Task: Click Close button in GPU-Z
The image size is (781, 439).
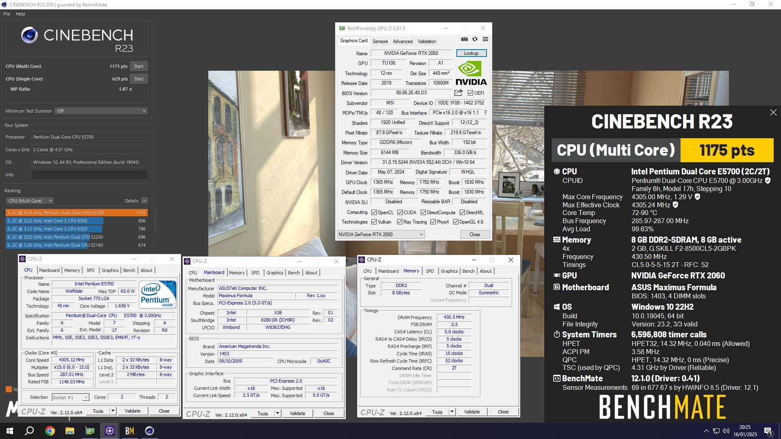Action: click(475, 235)
